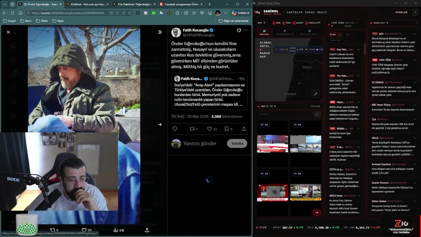Open the Haber Global news item
Screen dimensions: 421x237
(x=394, y=205)
